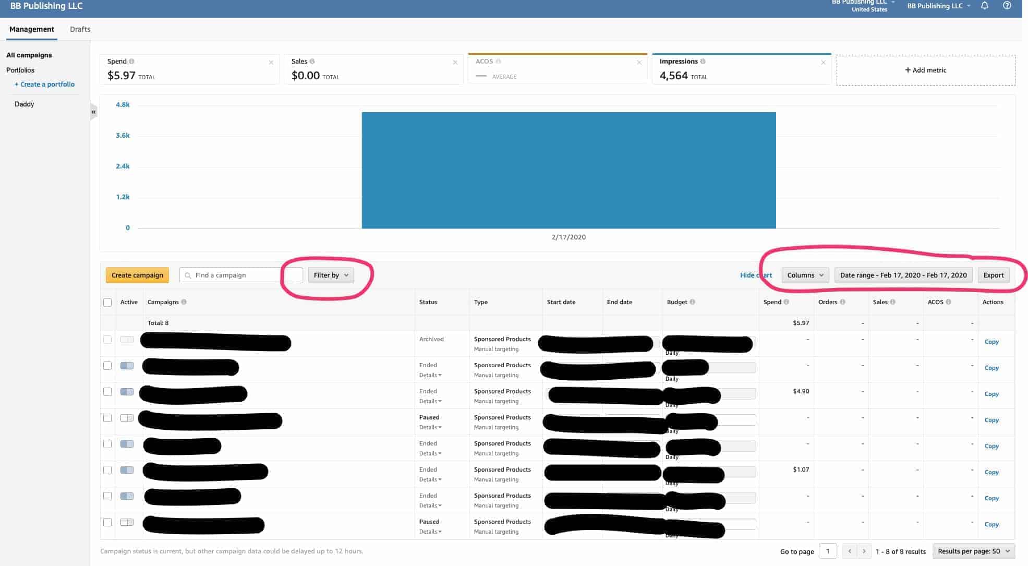Remove the Spend metric card
Image resolution: width=1028 pixels, height=566 pixels.
click(271, 63)
